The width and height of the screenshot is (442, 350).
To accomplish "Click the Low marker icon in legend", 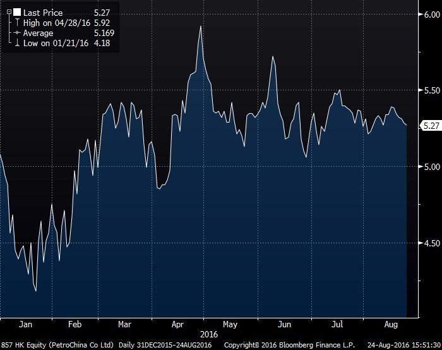I will 16,42.
